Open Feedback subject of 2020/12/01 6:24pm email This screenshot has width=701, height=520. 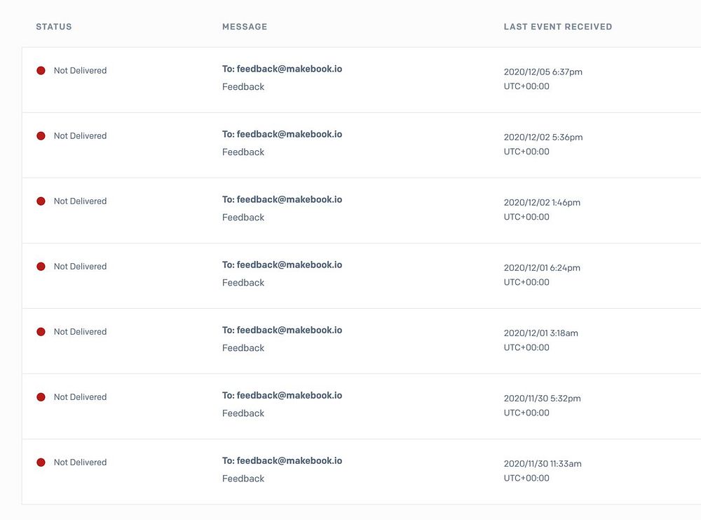[243, 283]
